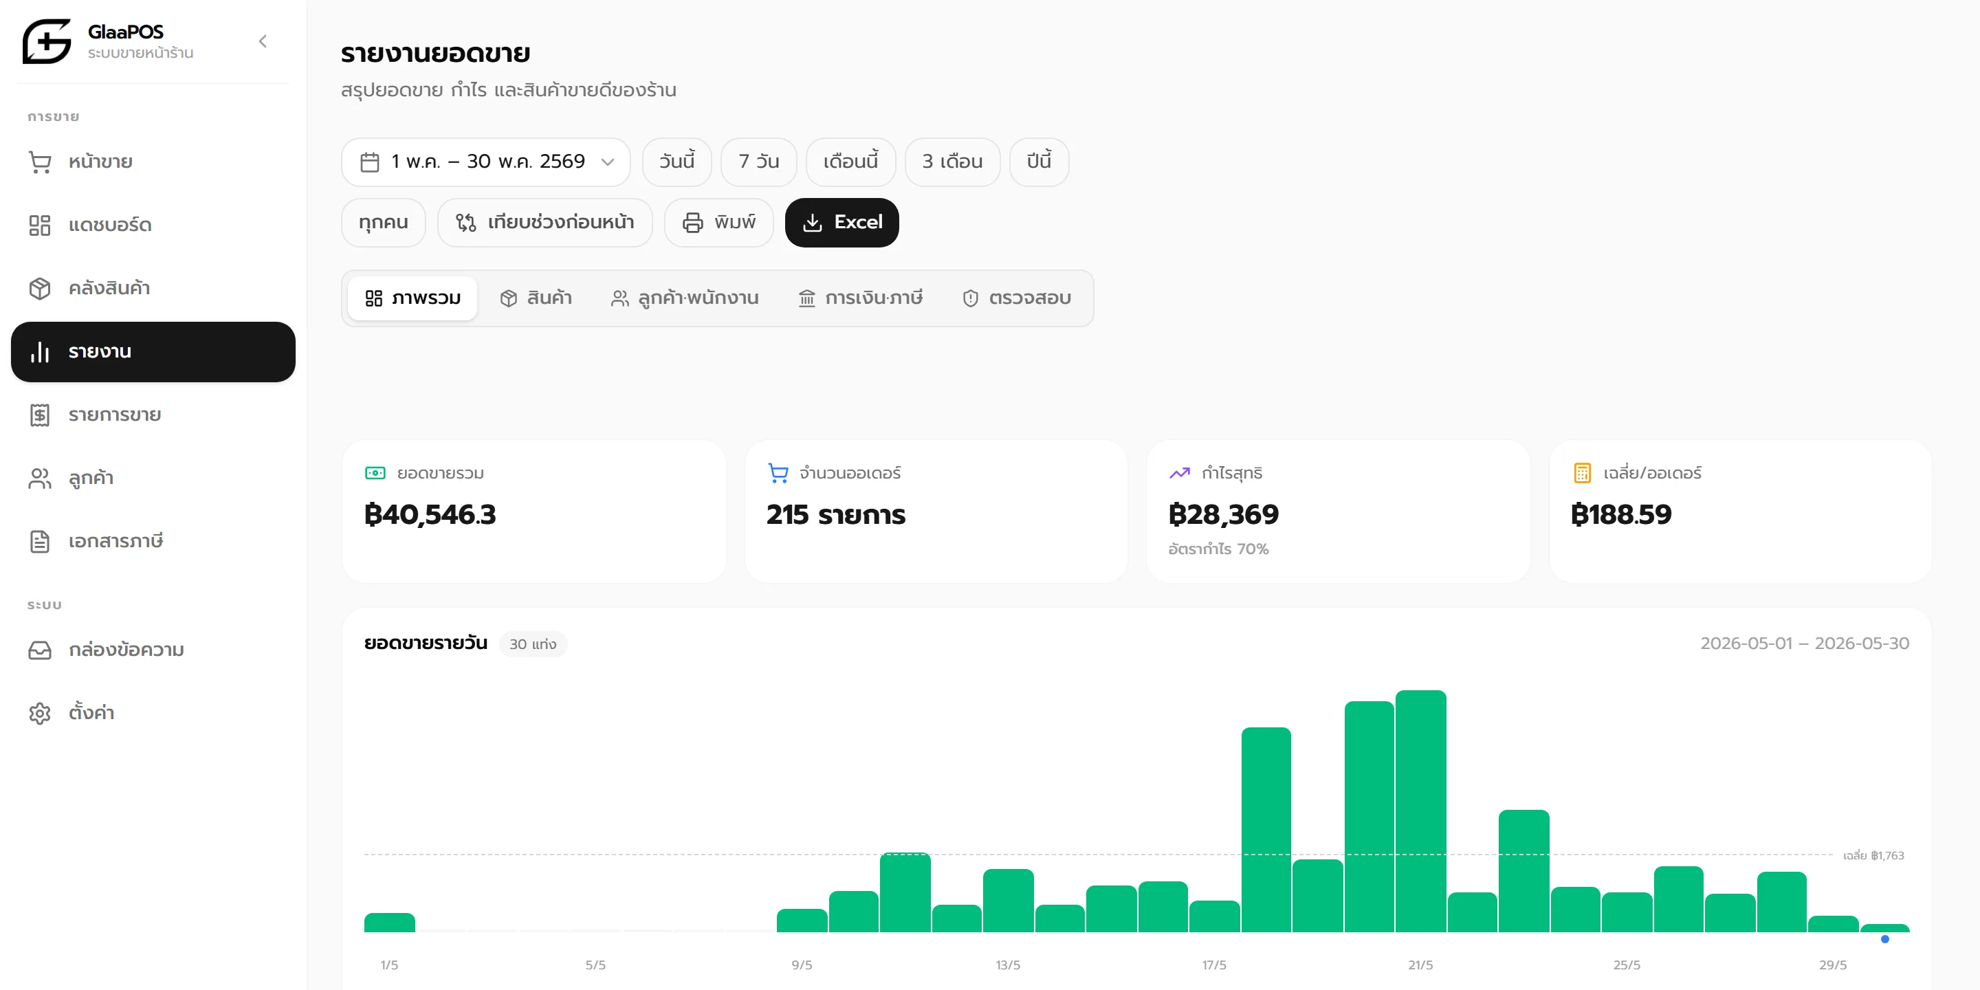Open ตั้งค่า gear icon

coord(40,714)
